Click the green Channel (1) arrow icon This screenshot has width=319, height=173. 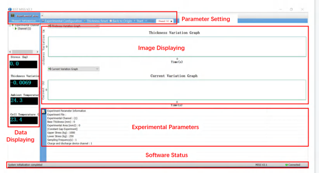click(16, 29)
